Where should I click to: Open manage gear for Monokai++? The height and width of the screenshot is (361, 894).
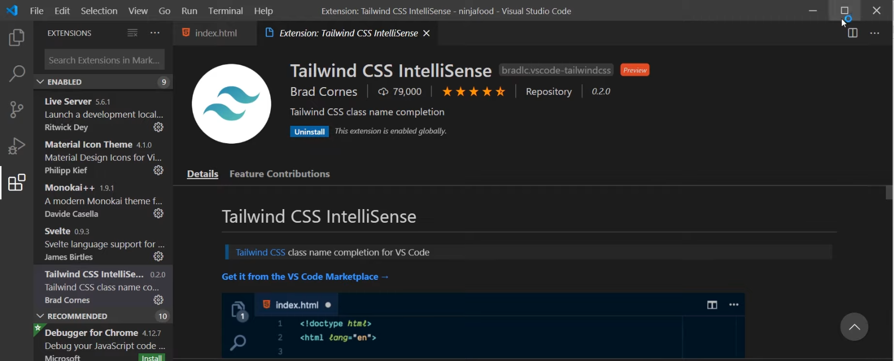tap(159, 213)
